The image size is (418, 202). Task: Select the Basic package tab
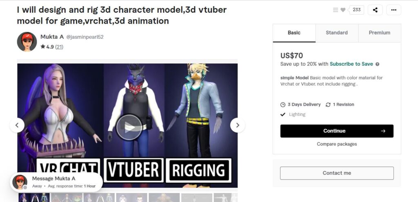[x=294, y=33]
